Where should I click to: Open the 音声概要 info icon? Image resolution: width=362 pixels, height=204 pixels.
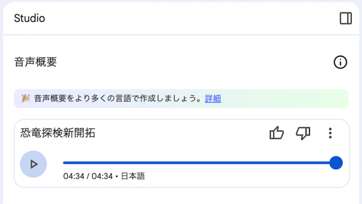click(x=340, y=62)
